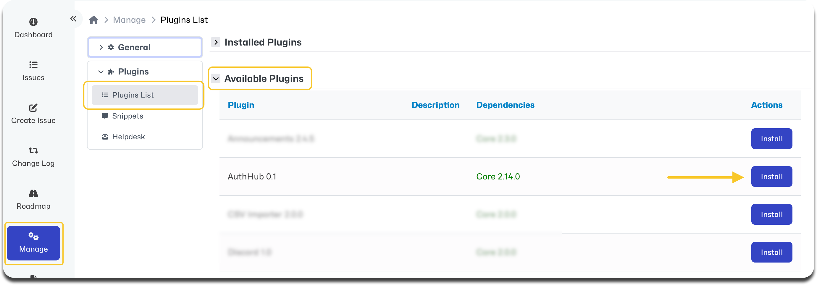The width and height of the screenshot is (817, 285).
Task: Collapse the sidebar with the double-chevron icon
Action: pyautogui.click(x=73, y=19)
